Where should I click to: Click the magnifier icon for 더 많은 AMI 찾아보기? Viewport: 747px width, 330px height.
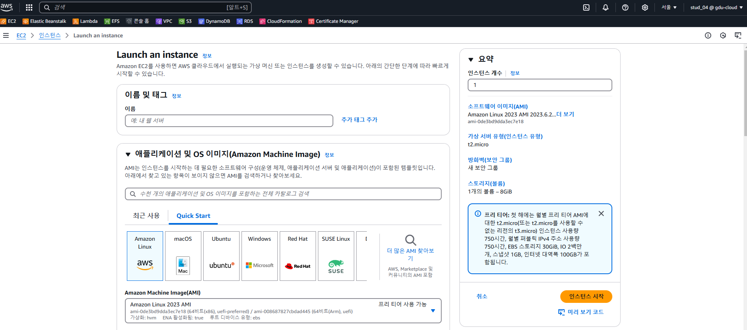(411, 240)
